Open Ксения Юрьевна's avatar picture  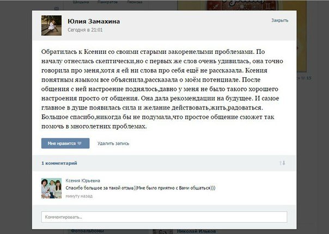click(51, 188)
